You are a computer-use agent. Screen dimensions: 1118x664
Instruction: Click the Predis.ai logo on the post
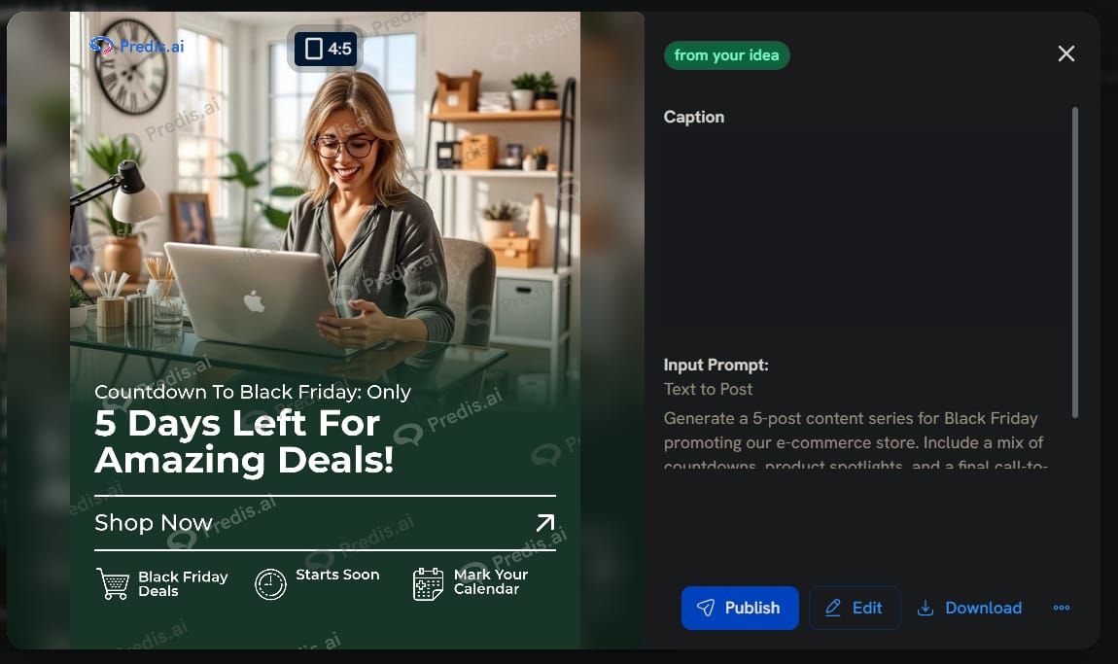tap(137, 47)
